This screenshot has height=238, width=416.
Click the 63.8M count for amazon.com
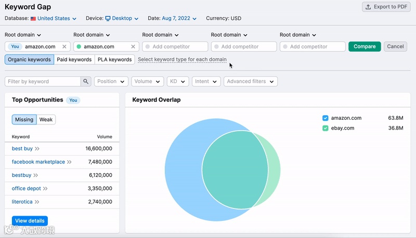pyautogui.click(x=396, y=118)
